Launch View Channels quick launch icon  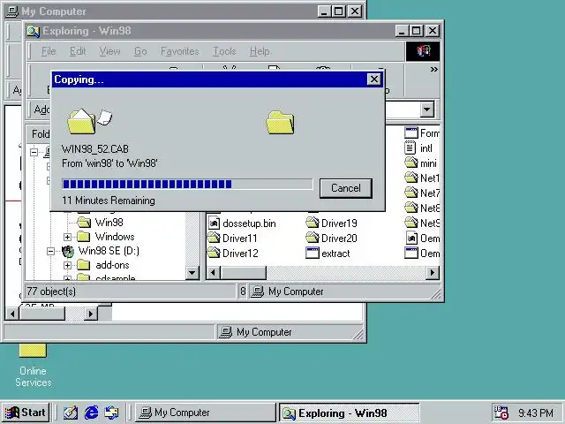(x=112, y=413)
